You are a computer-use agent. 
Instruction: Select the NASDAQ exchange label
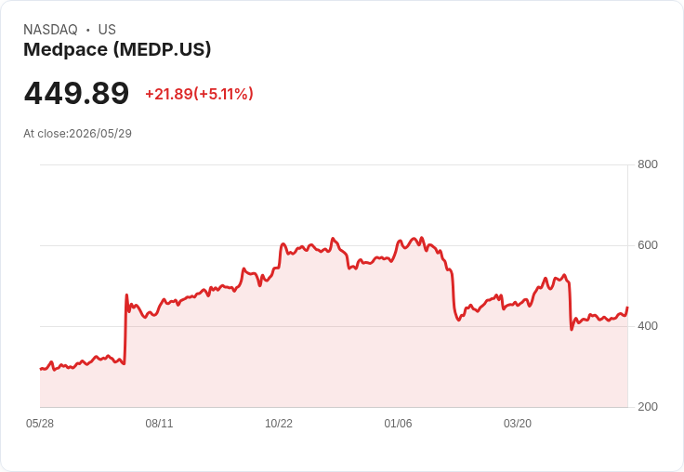pos(50,30)
